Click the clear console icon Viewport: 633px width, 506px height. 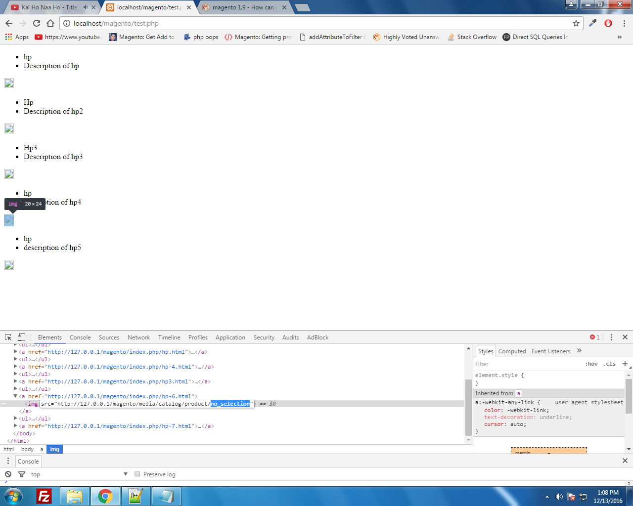8,474
